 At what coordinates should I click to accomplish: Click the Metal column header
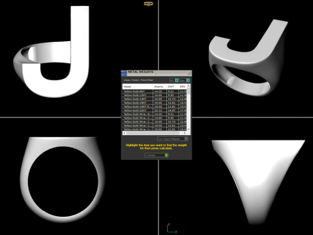[x=138, y=87]
